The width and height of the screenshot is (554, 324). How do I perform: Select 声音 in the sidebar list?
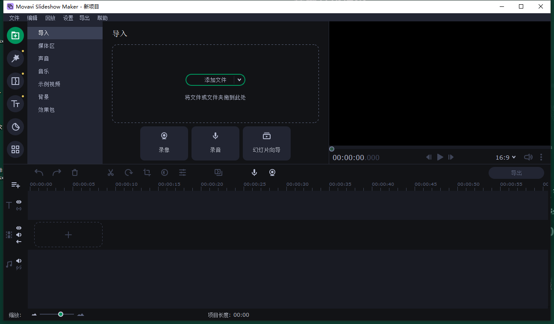coord(65,58)
